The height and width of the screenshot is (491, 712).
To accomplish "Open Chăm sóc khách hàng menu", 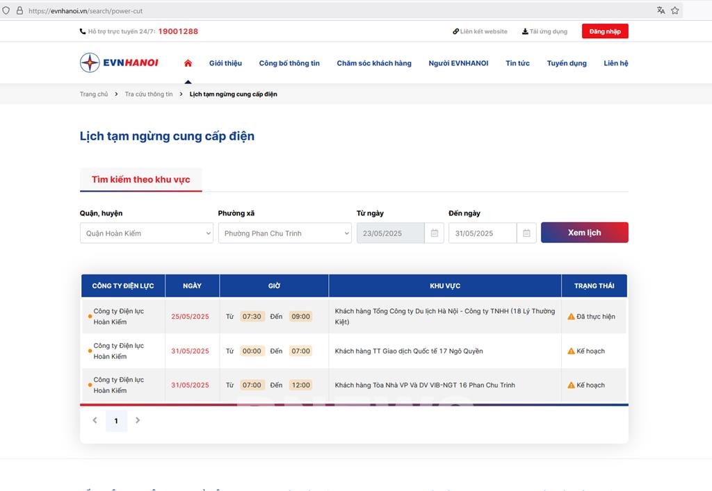I will 374,63.
